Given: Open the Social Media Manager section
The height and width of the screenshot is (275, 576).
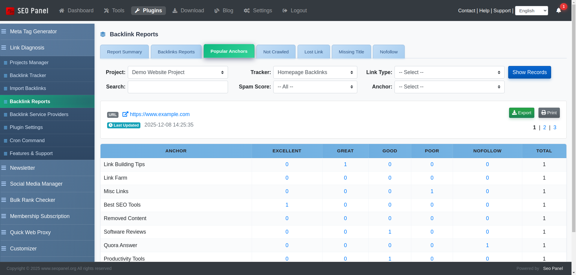Looking at the screenshot, I should (x=36, y=184).
